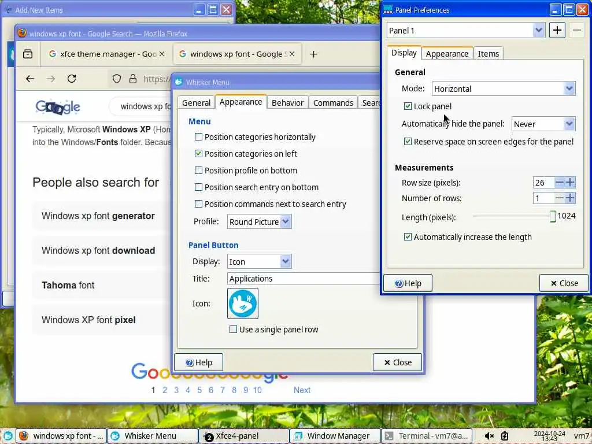Screen dimensions: 592x444
Task: Click the Firefox launcher icon in the panel
Action: 23,436
